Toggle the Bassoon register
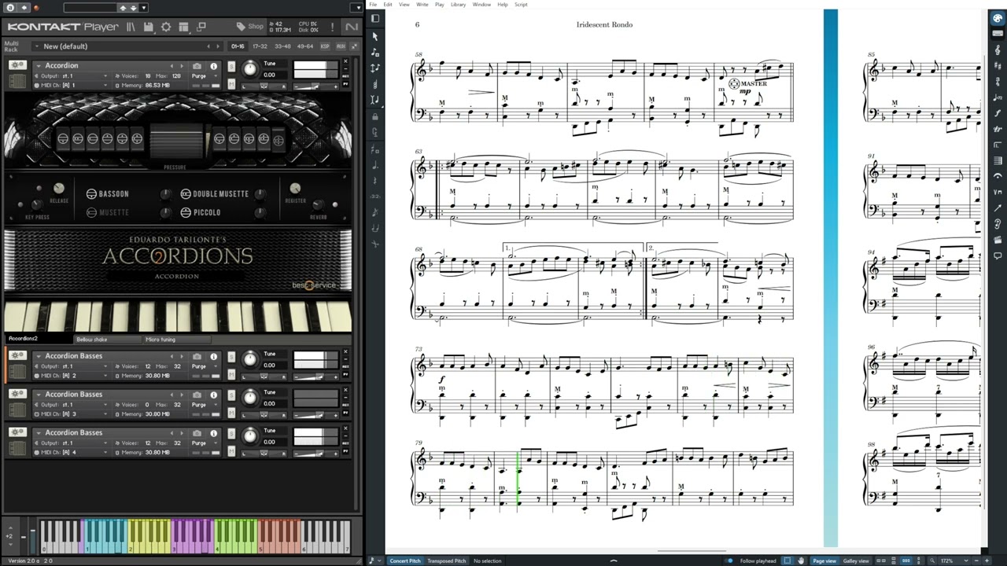 [x=107, y=193]
